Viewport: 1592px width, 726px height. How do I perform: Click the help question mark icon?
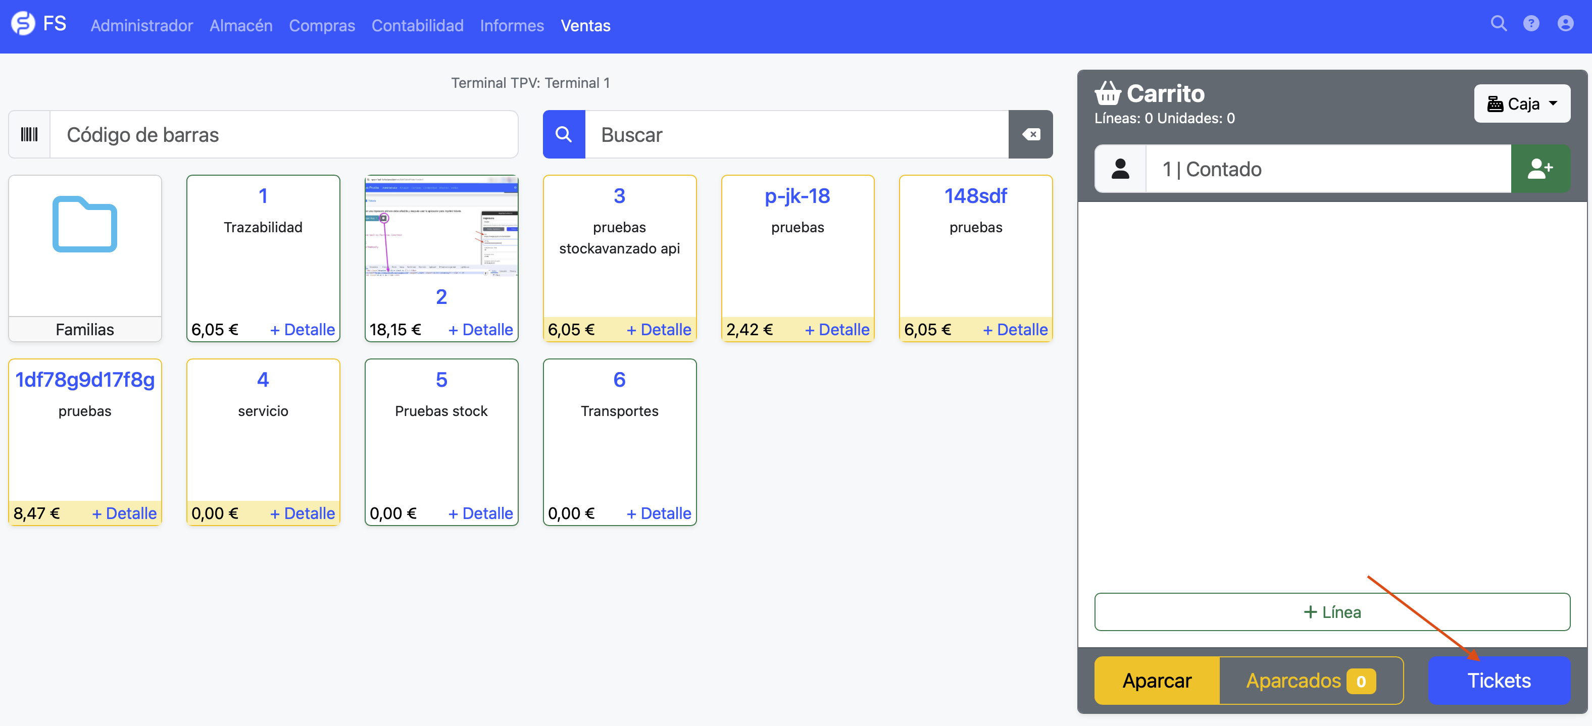click(1531, 24)
